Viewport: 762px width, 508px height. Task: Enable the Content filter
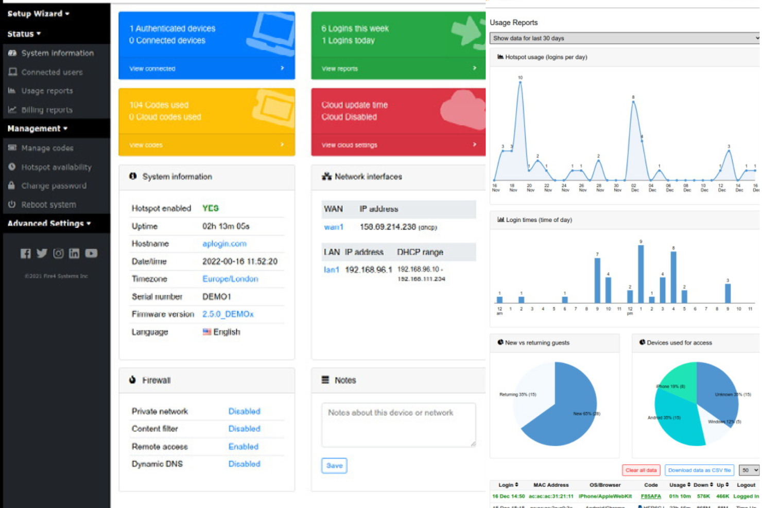click(x=245, y=429)
